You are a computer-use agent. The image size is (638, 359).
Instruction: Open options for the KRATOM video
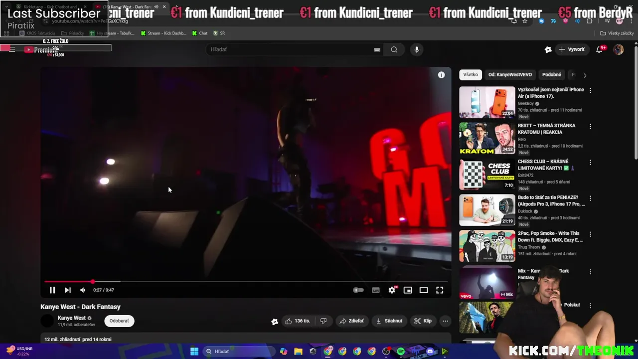click(590, 127)
